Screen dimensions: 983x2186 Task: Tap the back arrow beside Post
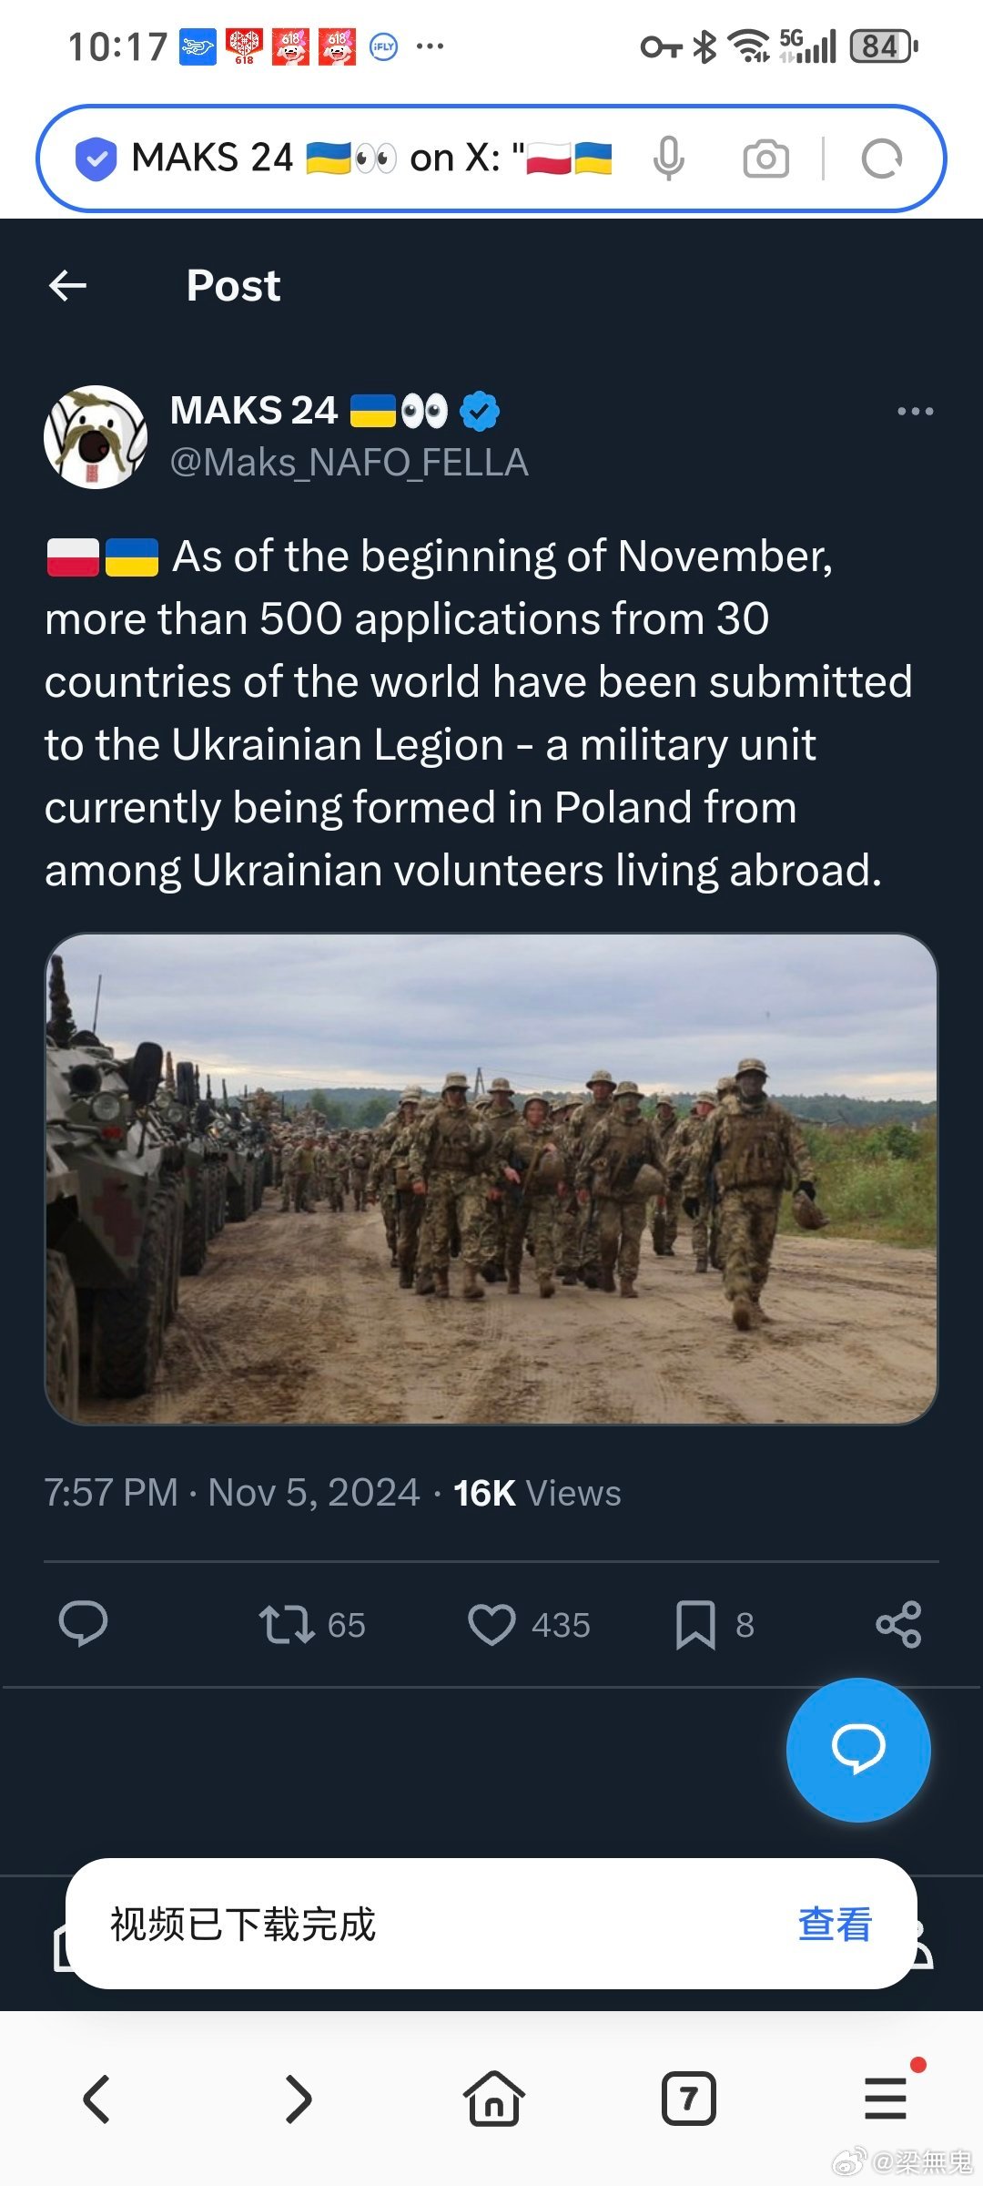pos(67,286)
